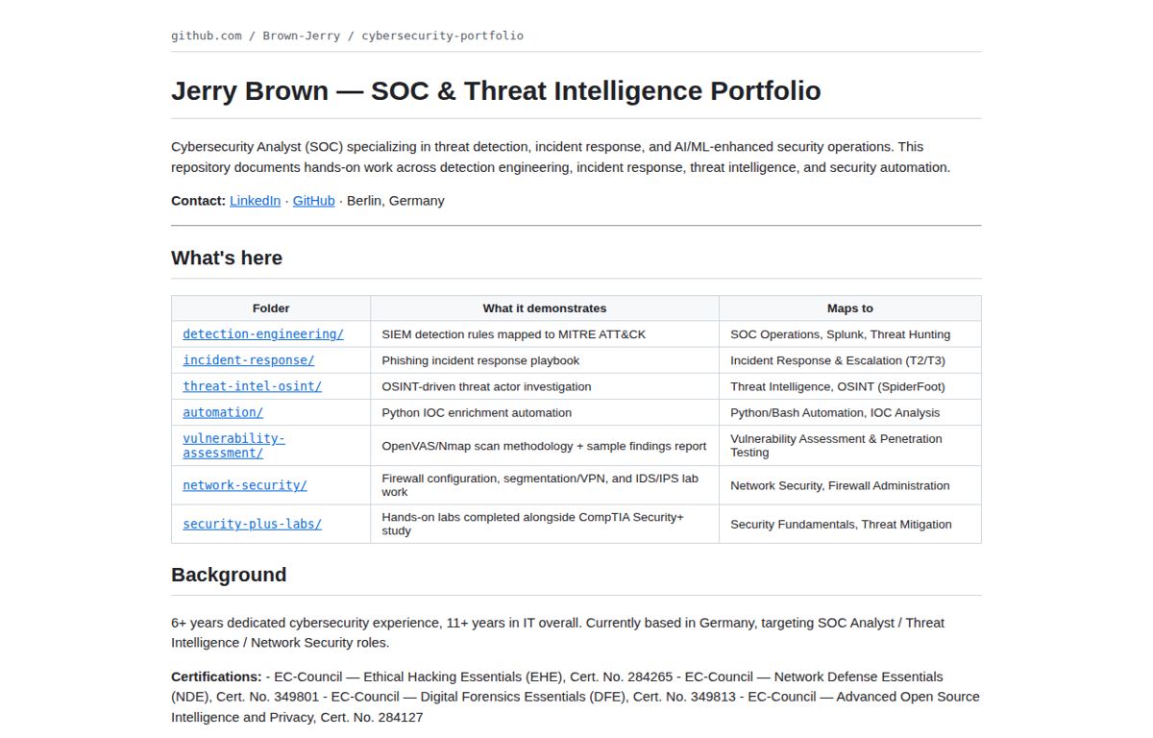Click the Jerry Brown portfolio main heading
The image size is (1153, 738).
coord(496,90)
